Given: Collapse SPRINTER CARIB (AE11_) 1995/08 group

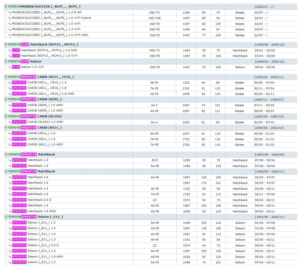Looking at the screenshot, I should (6, 128).
